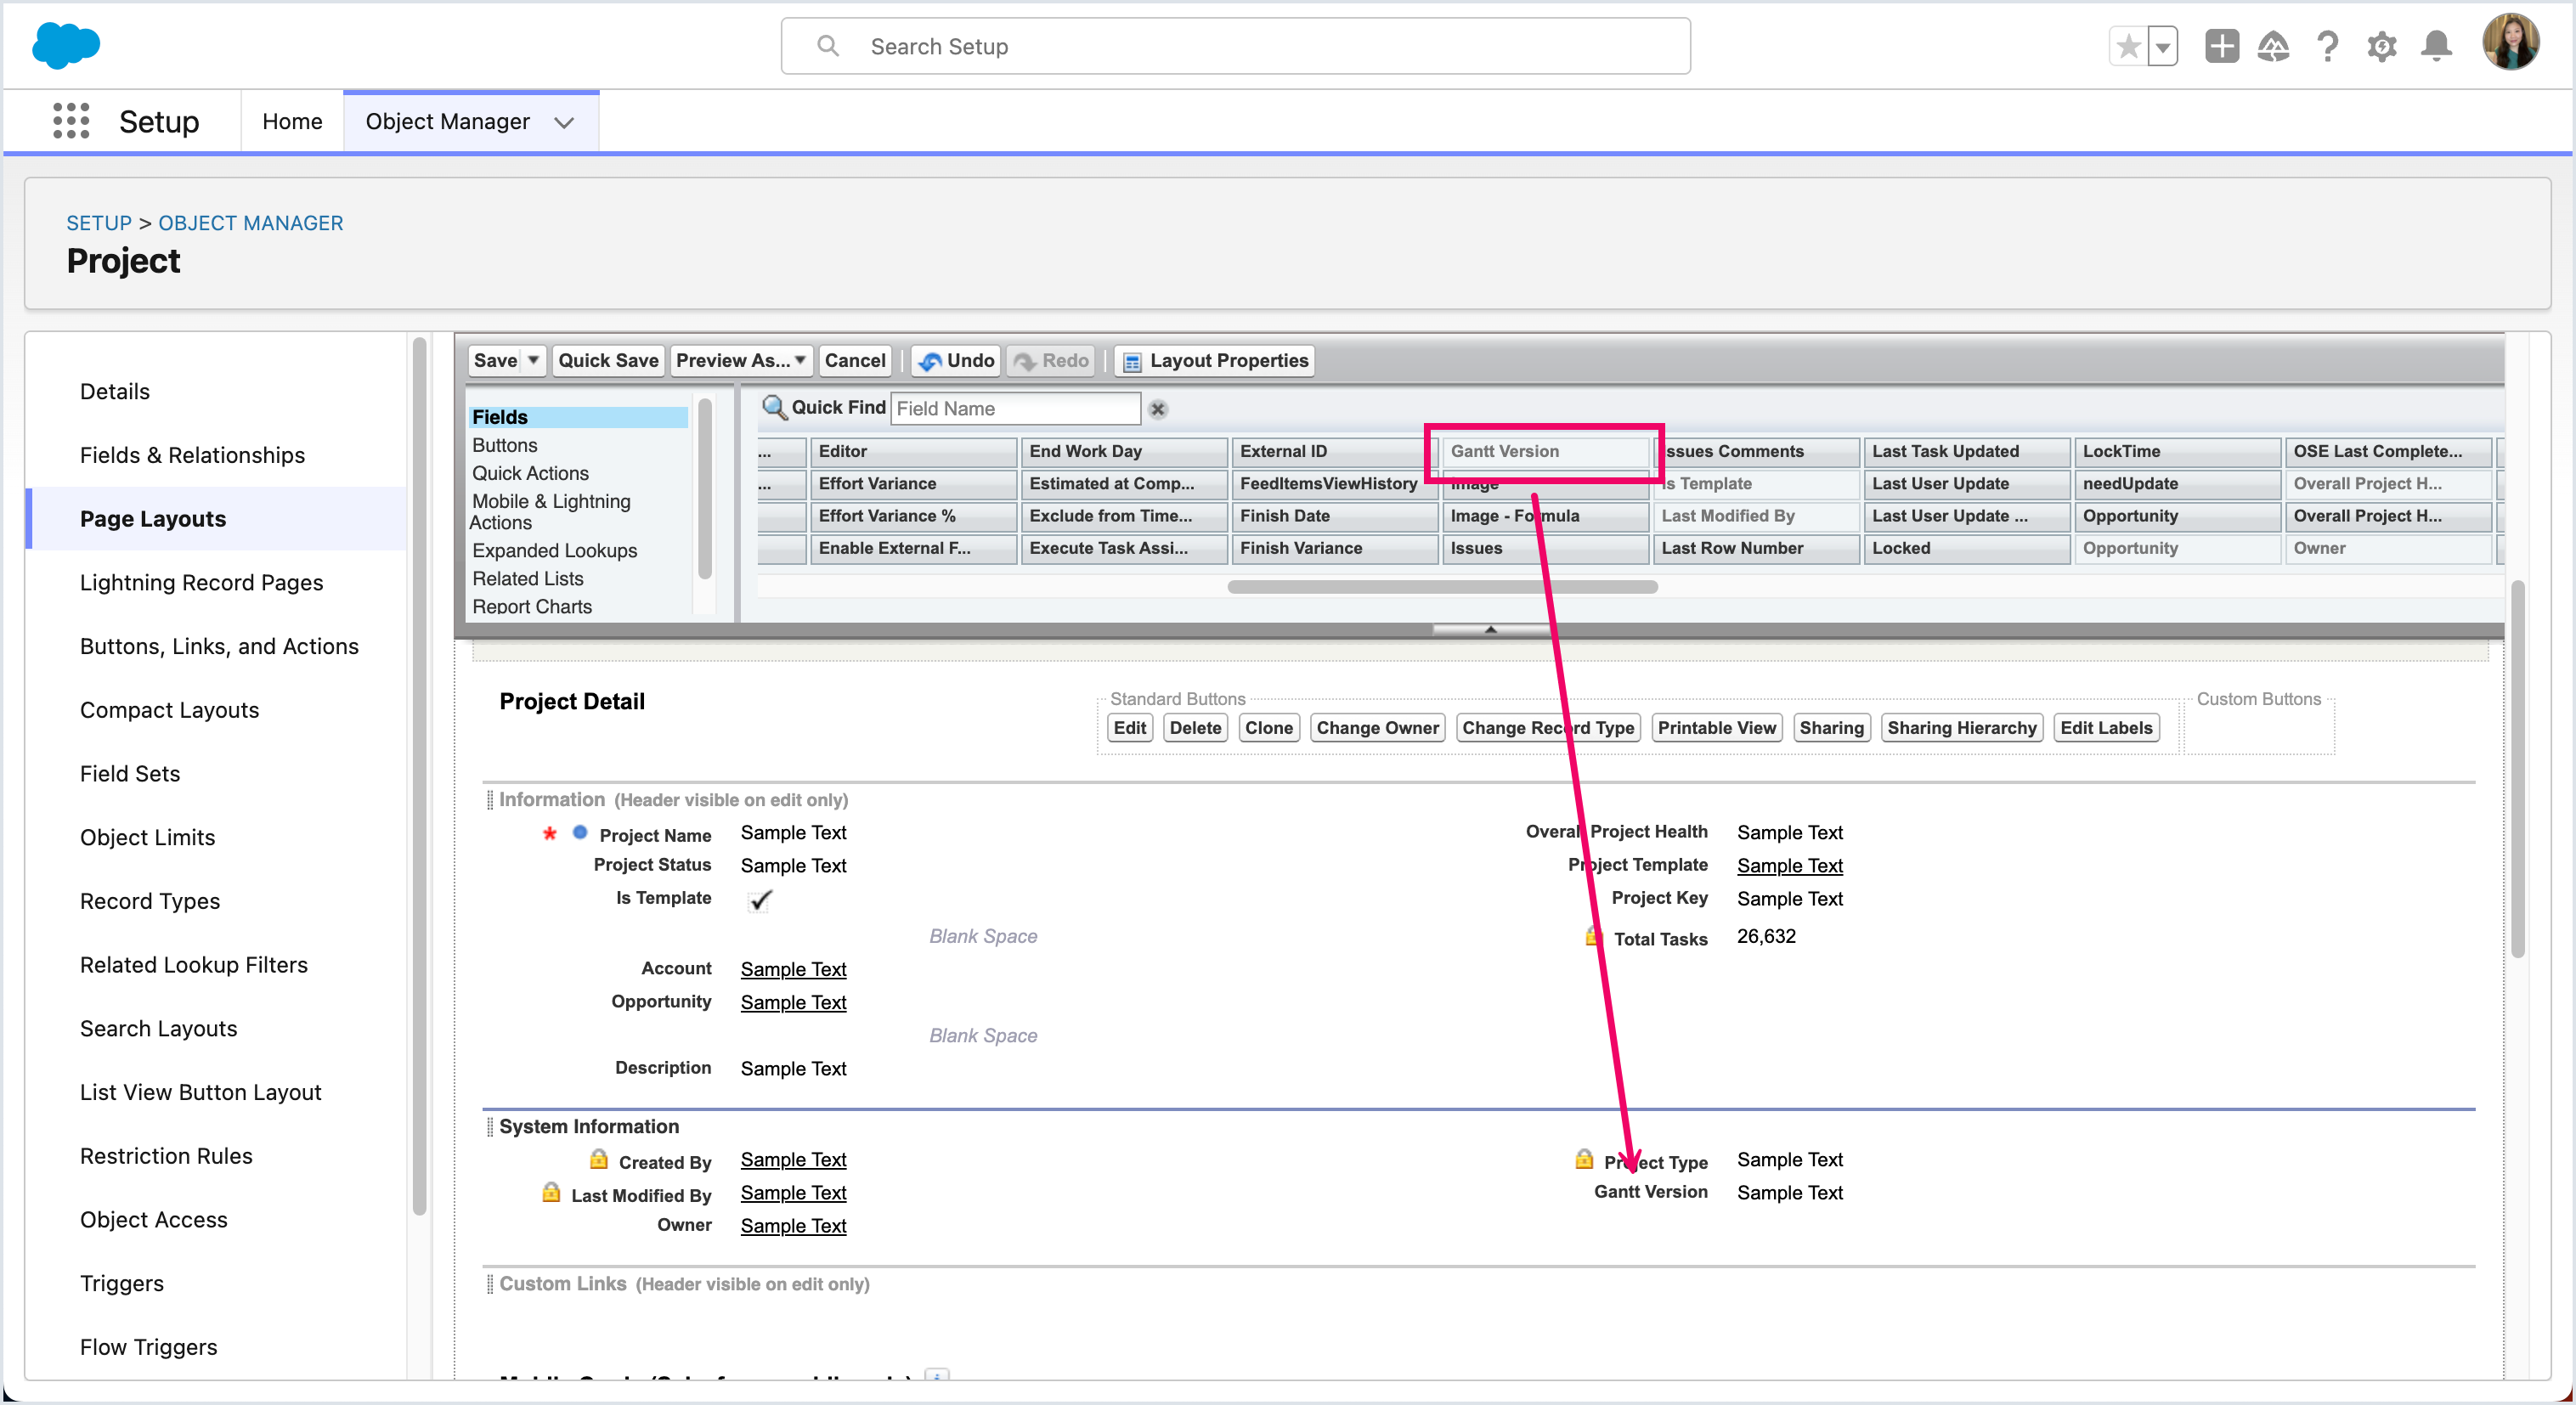Click the Account Sample Text link
This screenshot has width=2576, height=1405.
click(793, 969)
